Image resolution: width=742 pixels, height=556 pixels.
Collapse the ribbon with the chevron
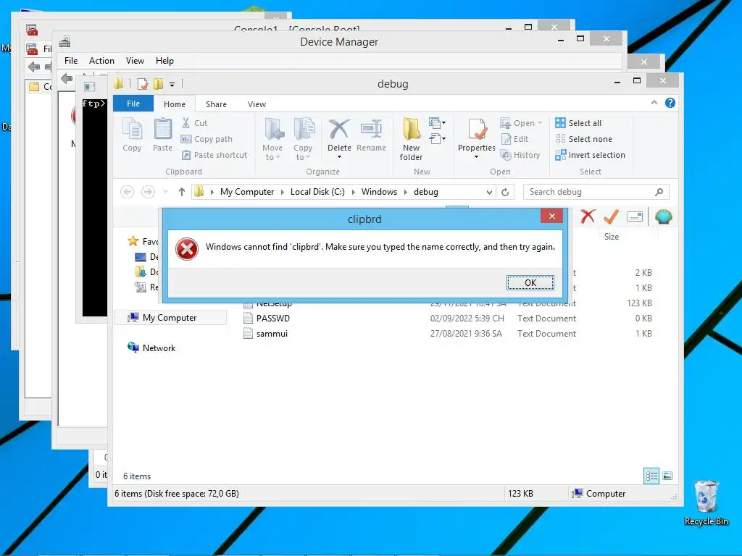coord(654,103)
